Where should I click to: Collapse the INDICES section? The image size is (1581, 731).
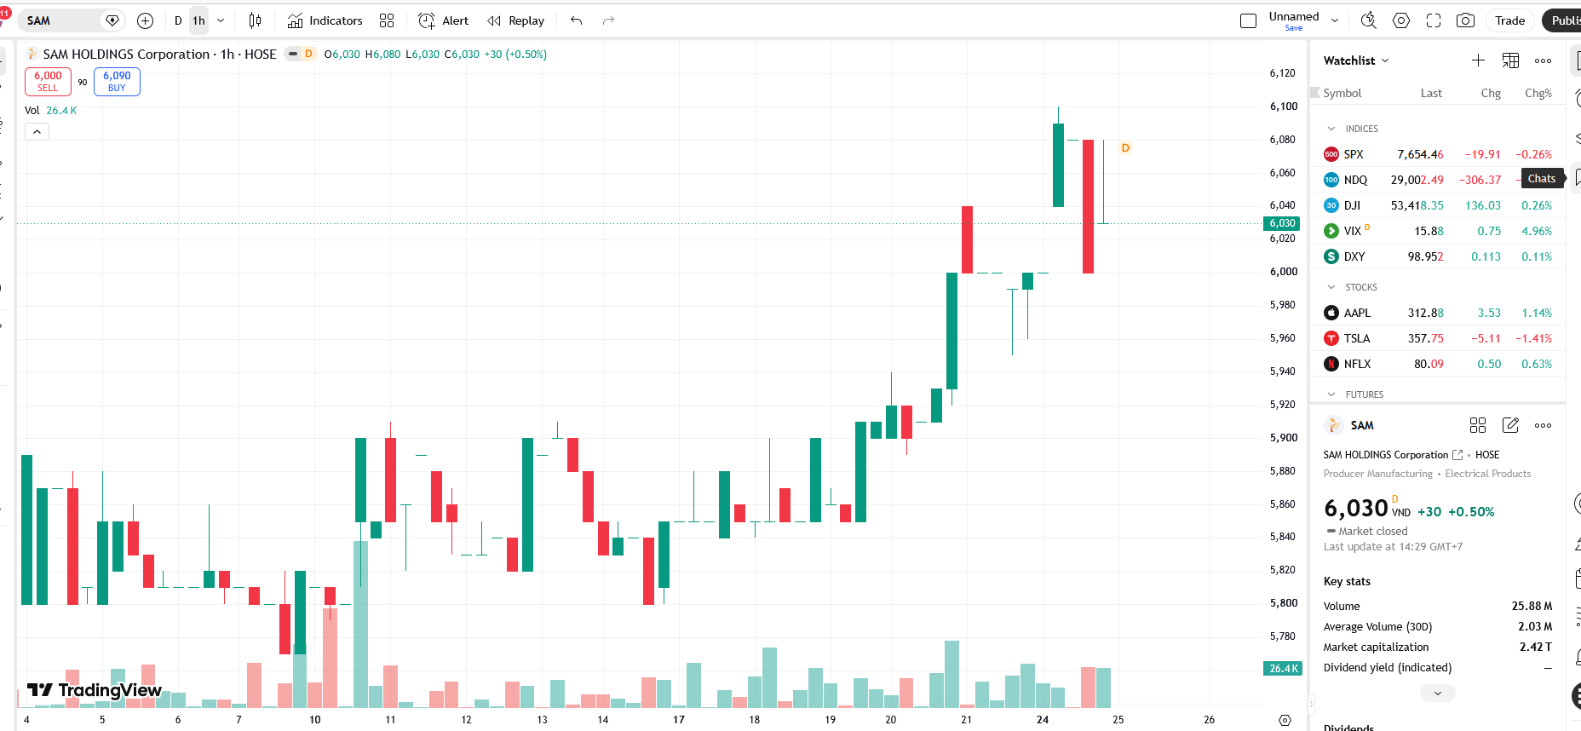(1331, 129)
